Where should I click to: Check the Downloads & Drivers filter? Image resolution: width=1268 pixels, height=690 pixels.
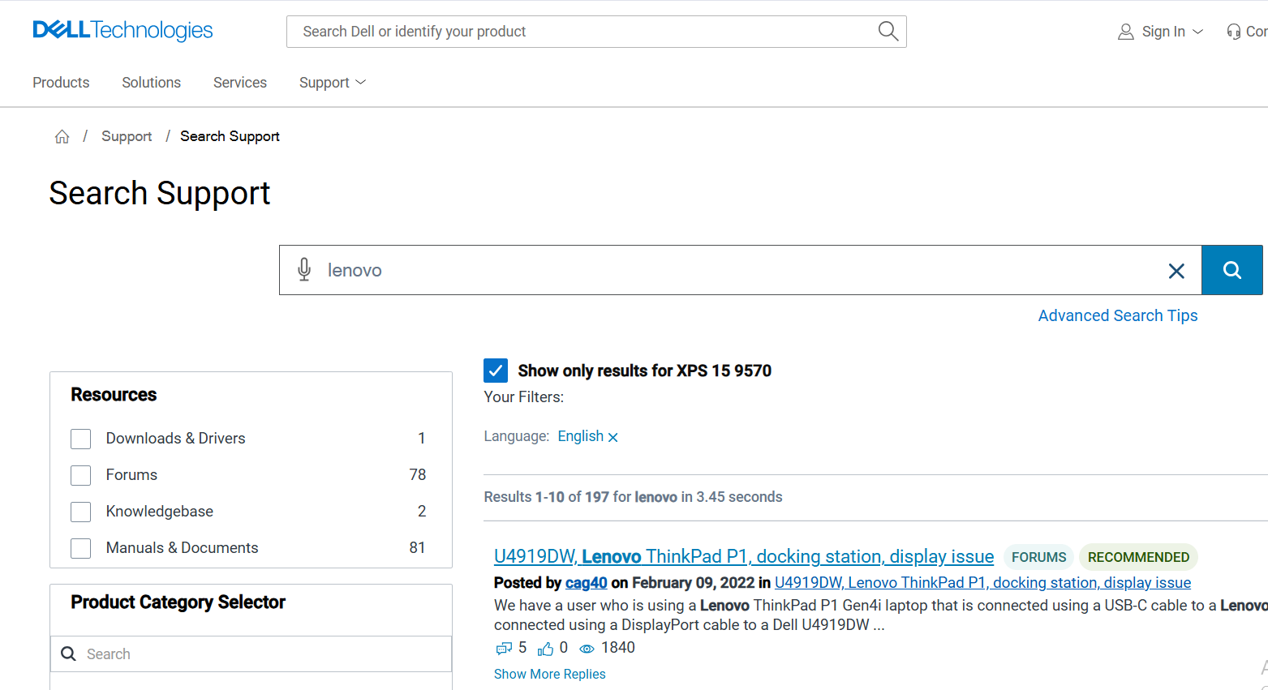[81, 439]
